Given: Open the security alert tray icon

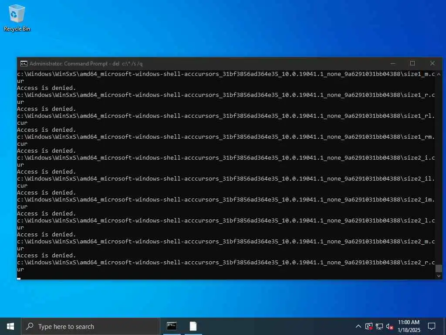Looking at the screenshot, I should coord(369,326).
